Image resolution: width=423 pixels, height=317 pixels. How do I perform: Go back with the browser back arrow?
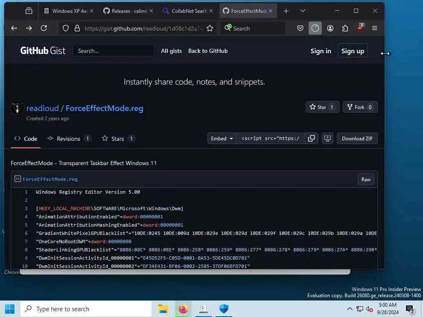click(x=14, y=28)
